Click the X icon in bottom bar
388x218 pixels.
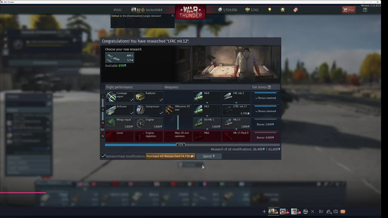[313, 212]
